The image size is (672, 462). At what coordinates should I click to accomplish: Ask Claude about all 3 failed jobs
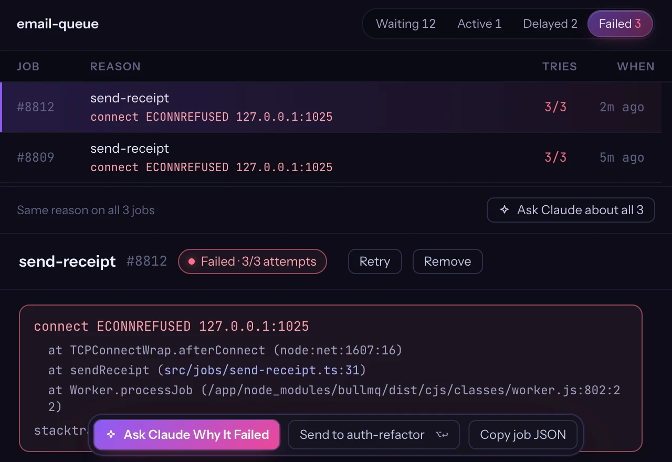click(x=571, y=210)
